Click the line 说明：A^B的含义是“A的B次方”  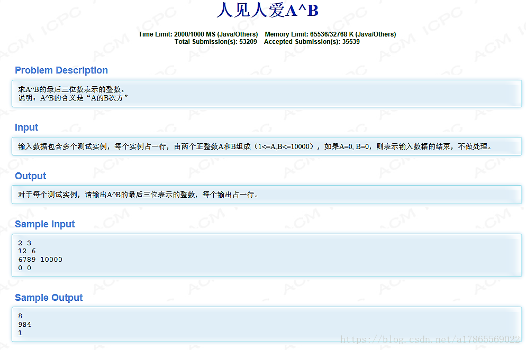click(73, 98)
